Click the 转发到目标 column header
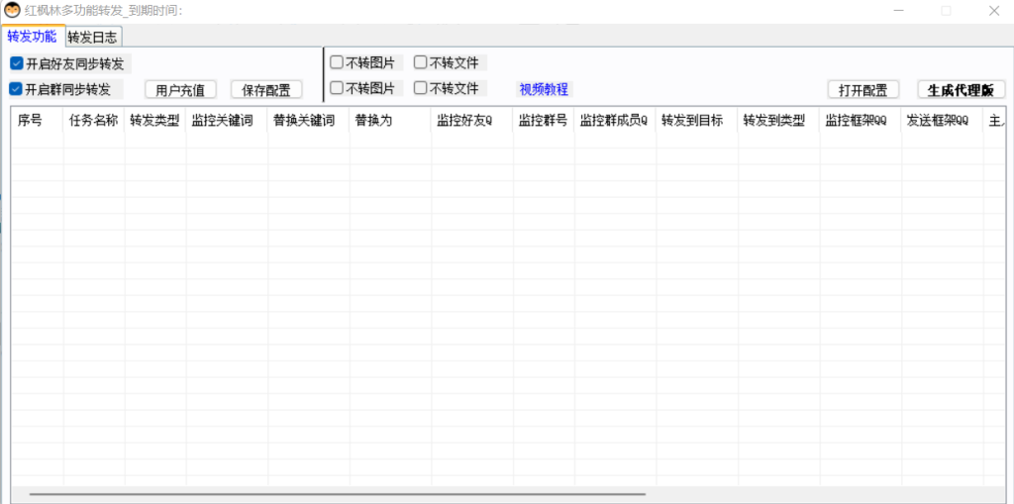 tap(691, 121)
